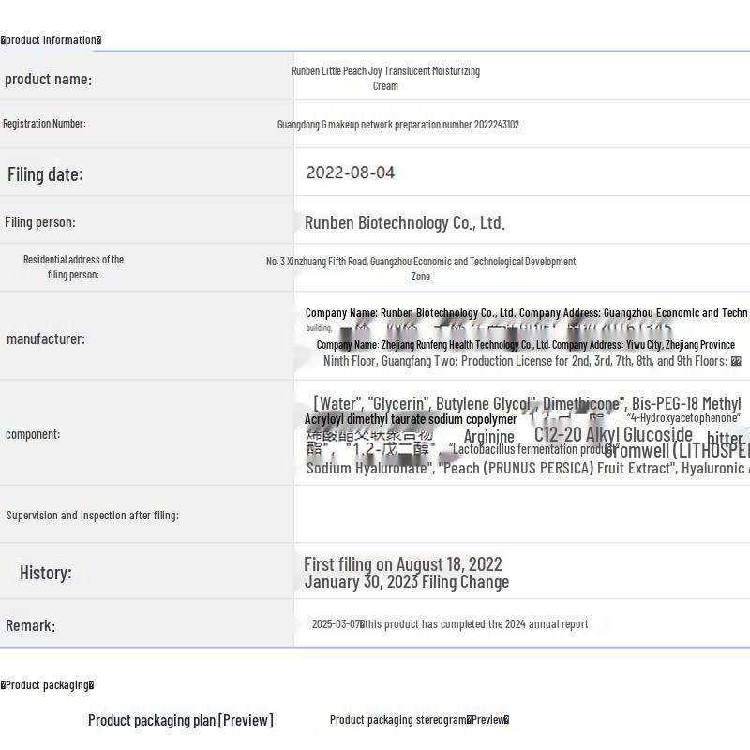Click the 'Runben Biotechnology Co., Ltd.' filing person value
750x750 pixels.
[x=405, y=223]
